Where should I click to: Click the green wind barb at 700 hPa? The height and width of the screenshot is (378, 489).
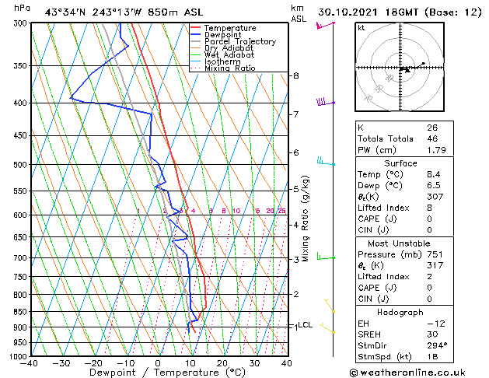point(326,257)
